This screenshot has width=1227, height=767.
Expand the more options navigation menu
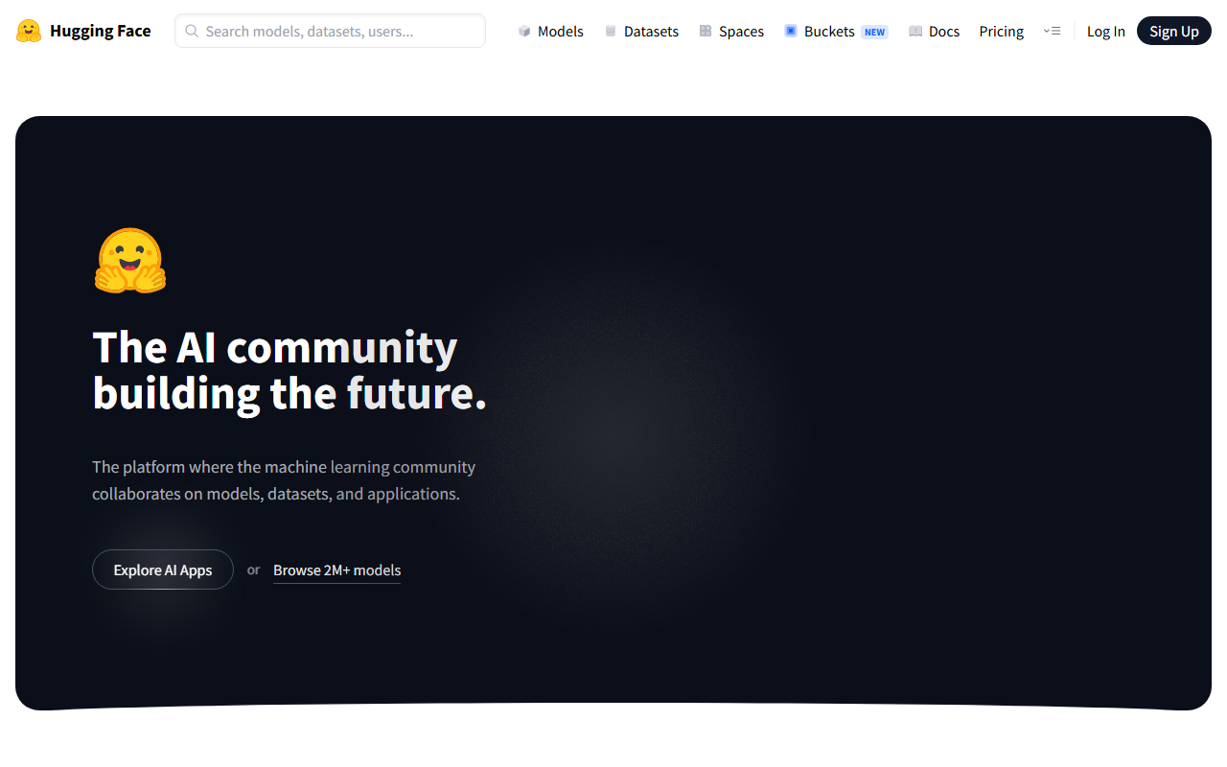1052,31
